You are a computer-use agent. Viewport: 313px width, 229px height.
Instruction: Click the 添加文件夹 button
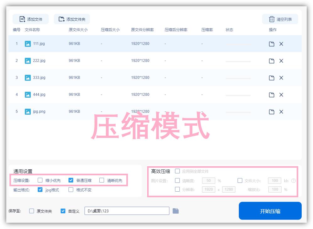(72, 19)
